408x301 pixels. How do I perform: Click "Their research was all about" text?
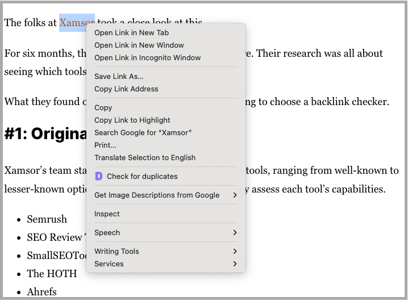319,53
